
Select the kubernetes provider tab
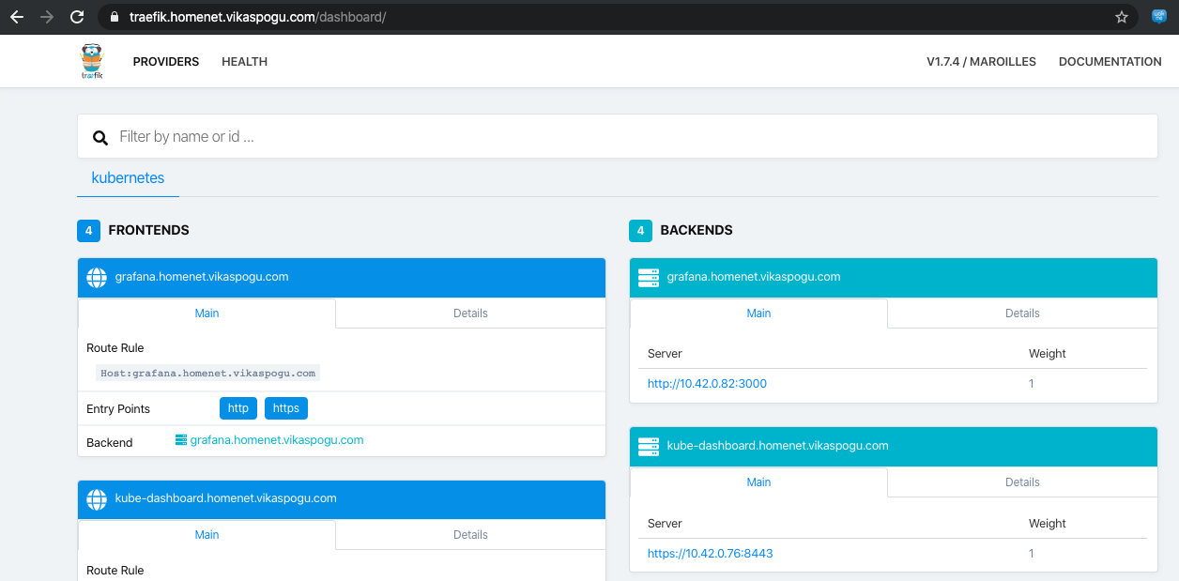click(128, 177)
